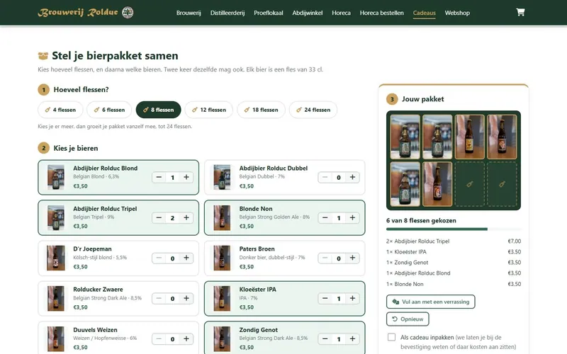The height and width of the screenshot is (354, 567).
Task: Open the Proeflokaal page
Action: click(x=269, y=13)
